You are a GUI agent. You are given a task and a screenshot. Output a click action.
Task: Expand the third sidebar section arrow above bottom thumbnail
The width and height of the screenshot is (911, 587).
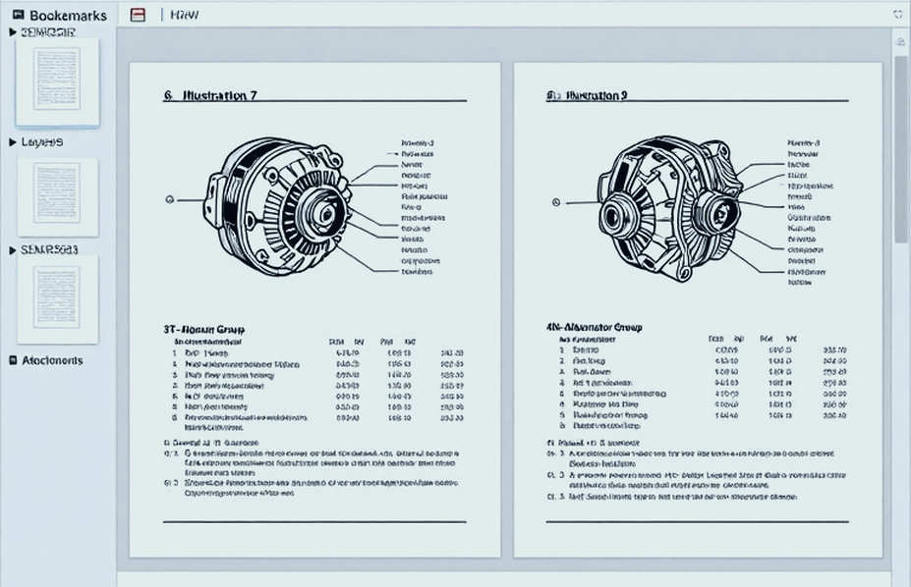point(13,250)
